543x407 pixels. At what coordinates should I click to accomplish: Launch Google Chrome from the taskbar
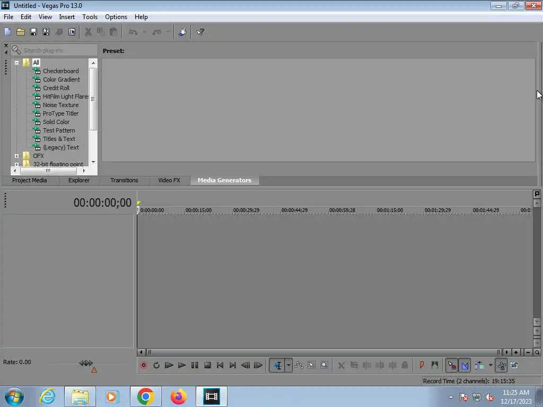pyautogui.click(x=145, y=396)
